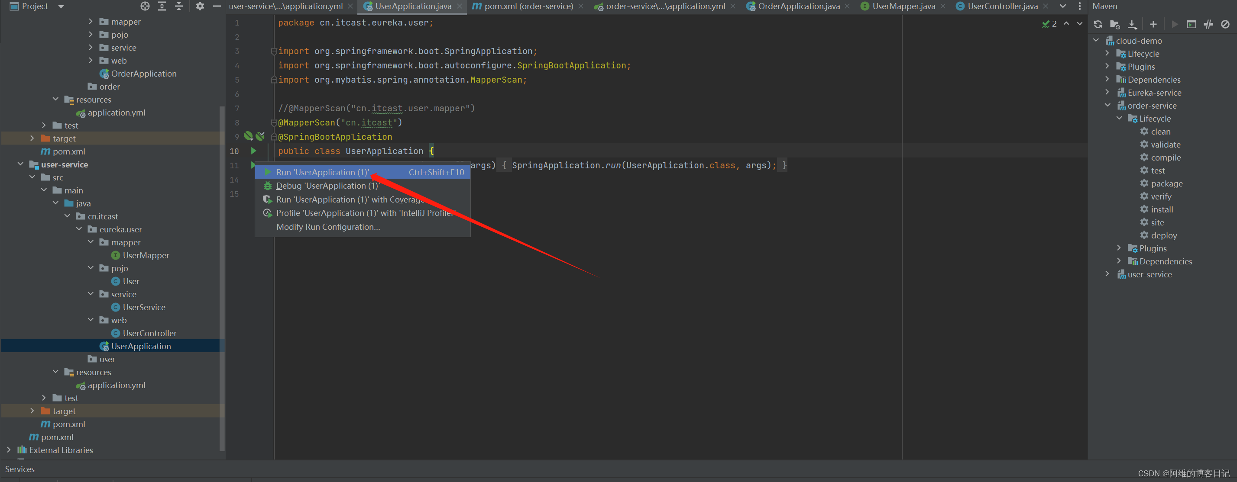
Task: Click run gutter icon on line 10
Action: coord(253,151)
